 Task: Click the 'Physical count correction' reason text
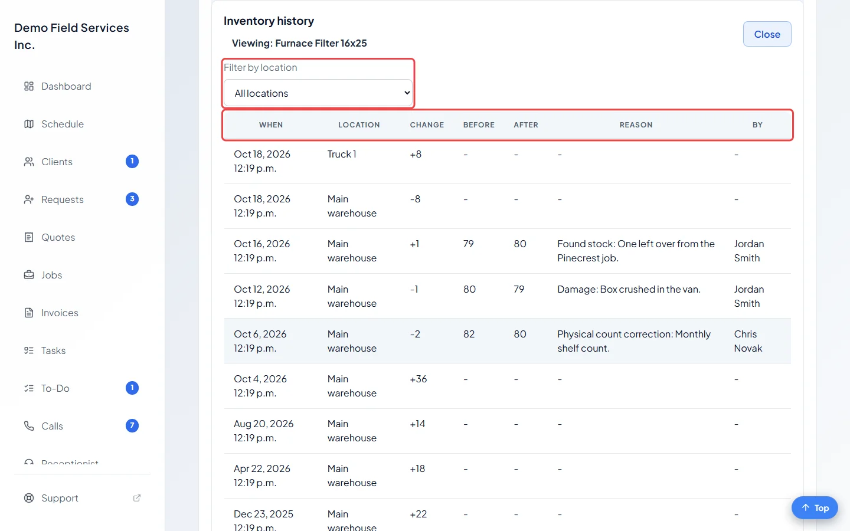(634, 341)
